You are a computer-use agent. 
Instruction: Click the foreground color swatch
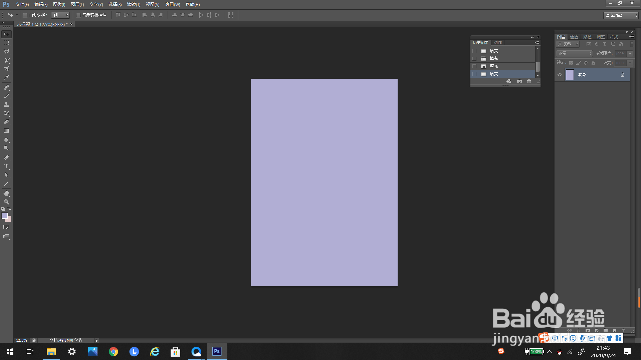pos(4,216)
